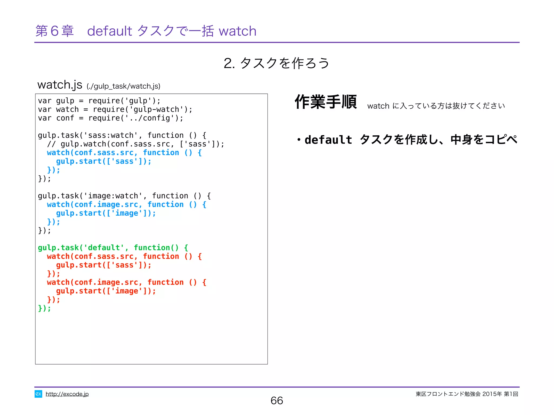Click the bullet 'default タスクを作成し、中身をコピペ'
The height and width of the screenshot is (415, 554).
coord(407,140)
